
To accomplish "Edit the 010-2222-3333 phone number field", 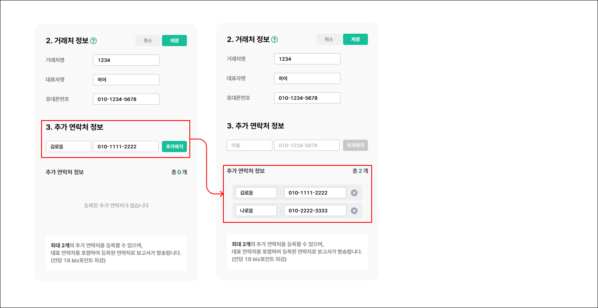I will coord(315,211).
